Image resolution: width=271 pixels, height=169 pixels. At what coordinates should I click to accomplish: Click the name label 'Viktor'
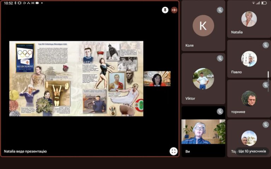[190, 99]
